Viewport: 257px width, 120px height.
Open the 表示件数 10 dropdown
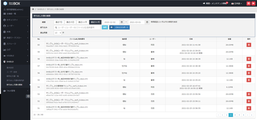tap(58, 33)
